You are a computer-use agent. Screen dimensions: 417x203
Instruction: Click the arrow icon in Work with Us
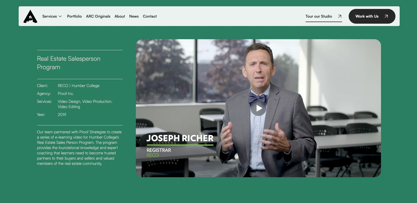point(386,16)
